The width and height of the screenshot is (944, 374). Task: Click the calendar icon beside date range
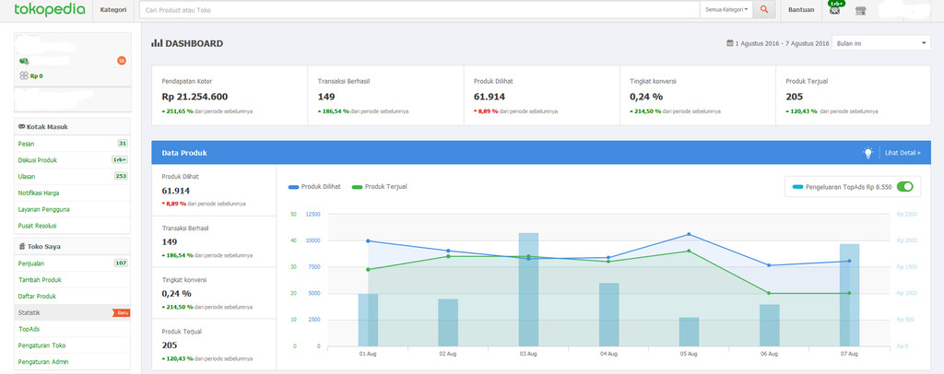point(730,43)
